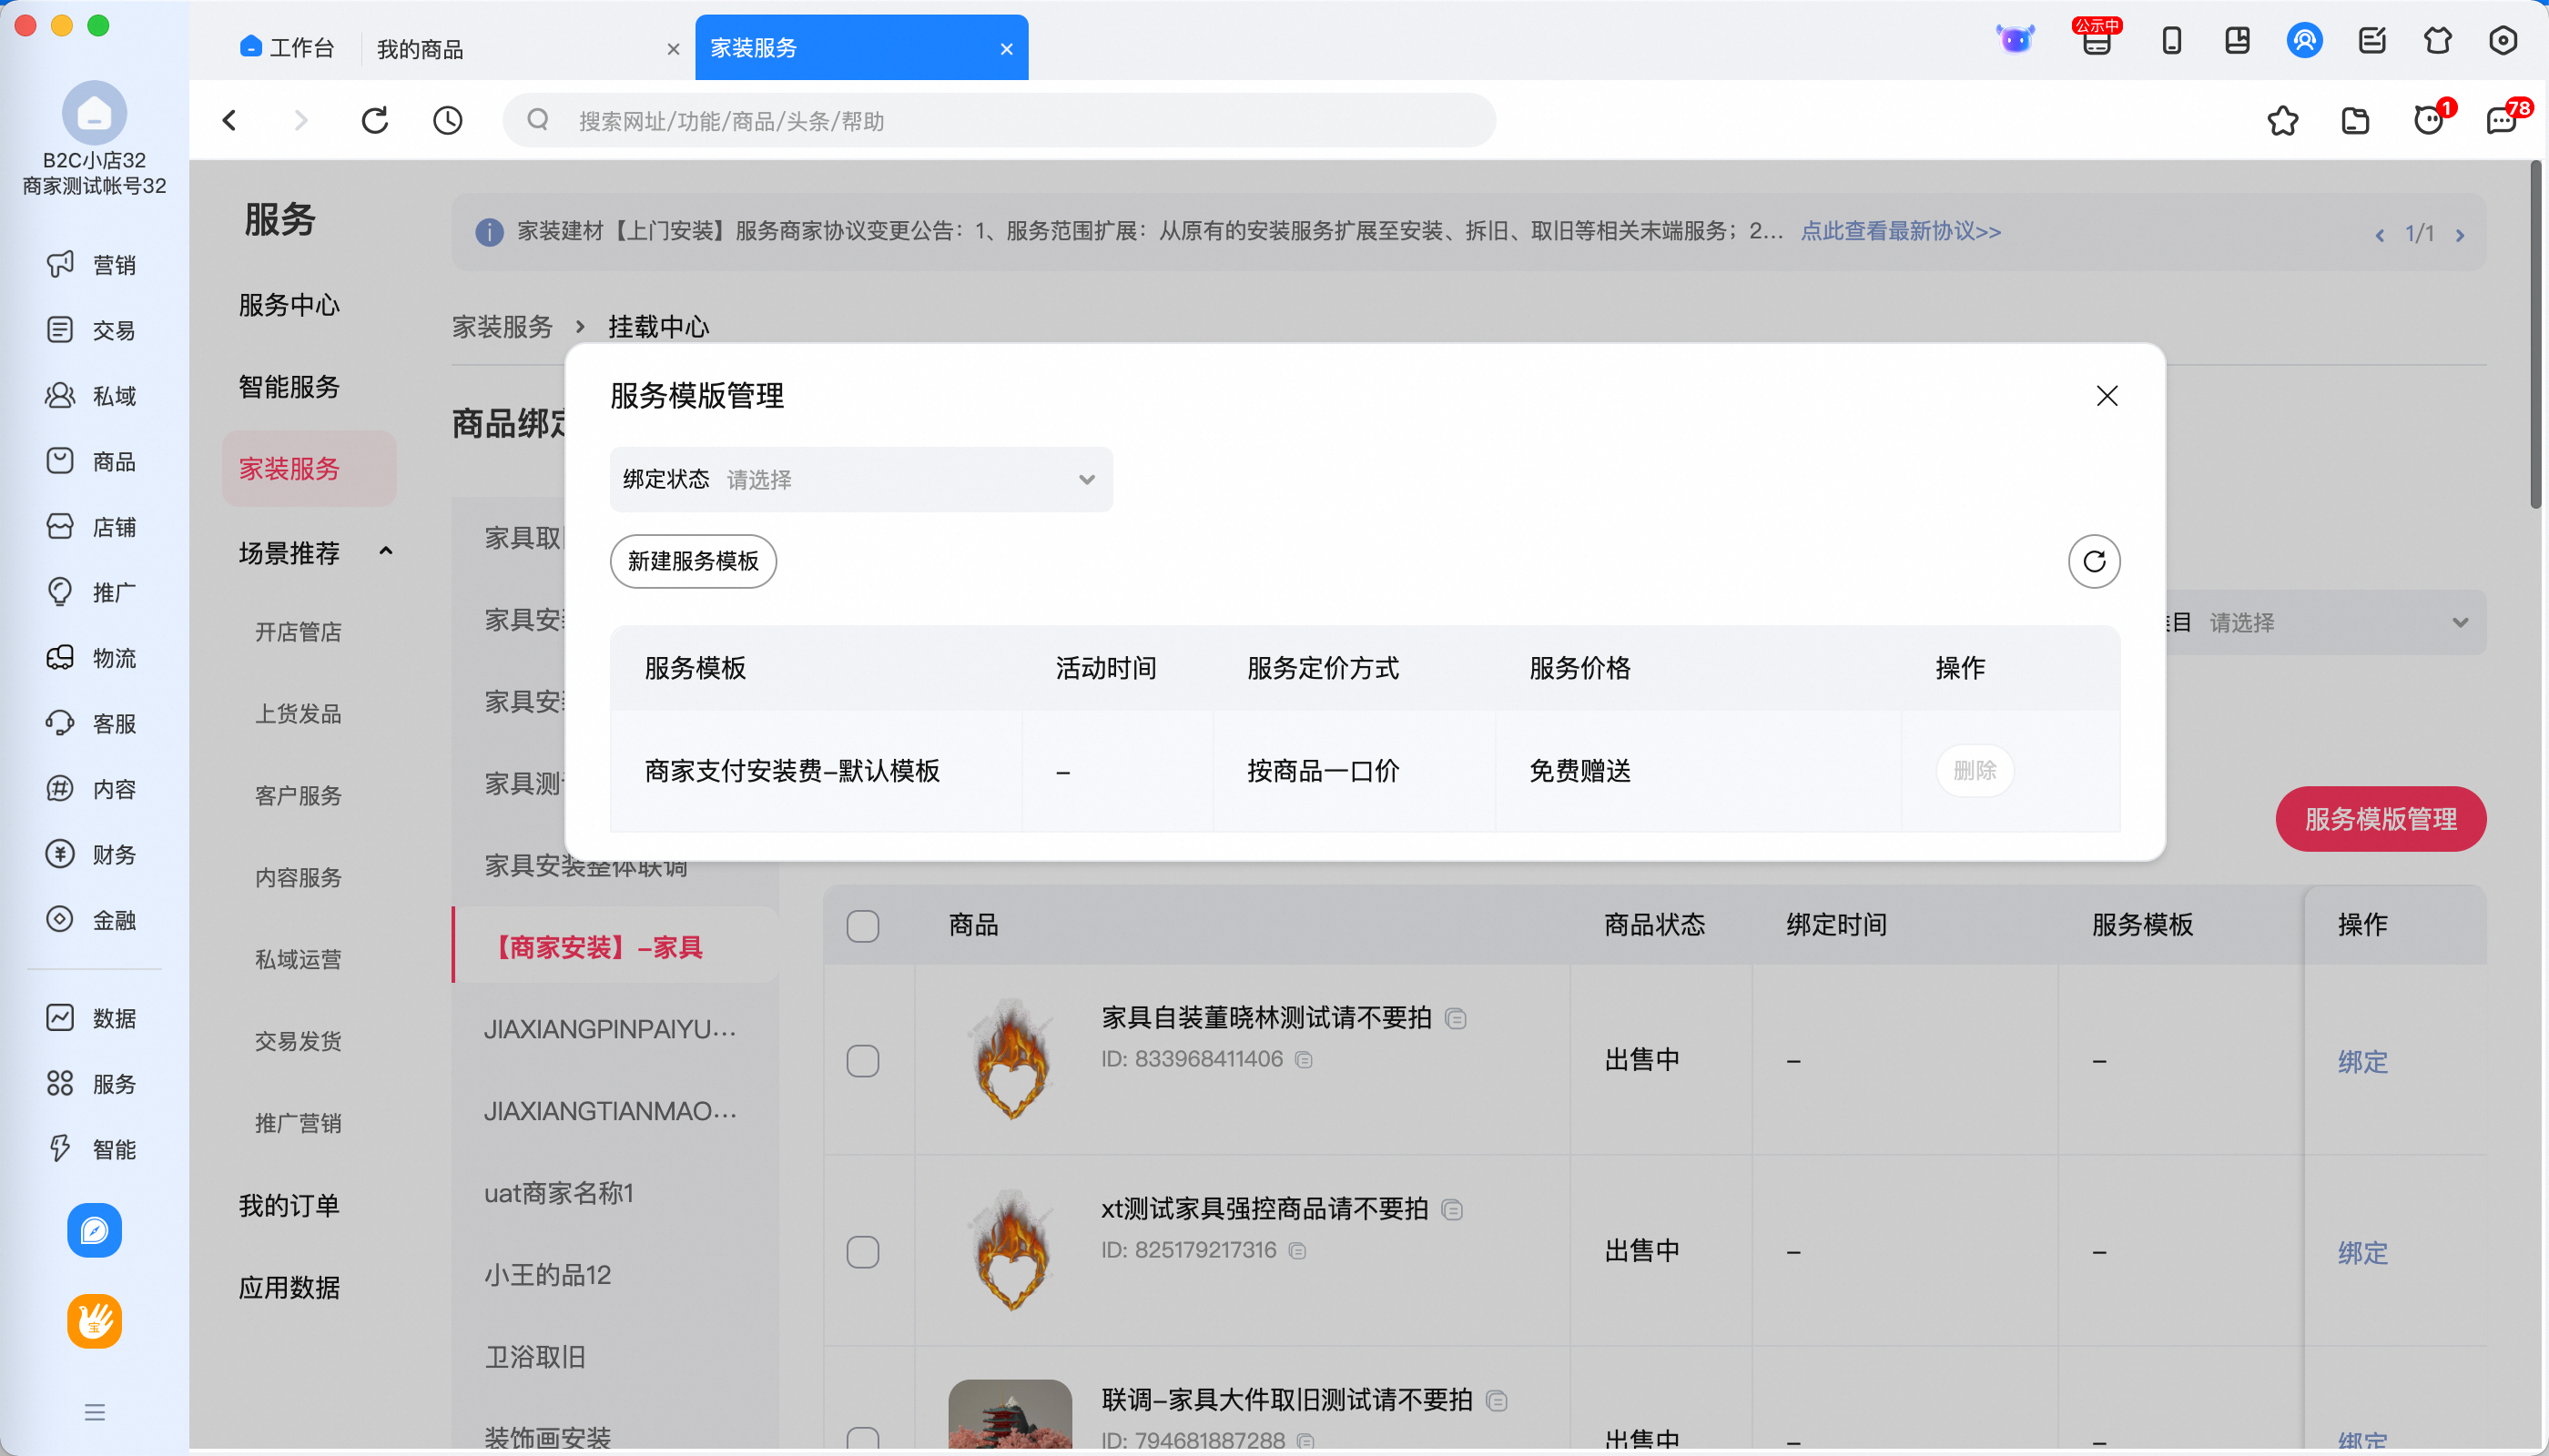Copy ID 833968411406 icon

click(1304, 1059)
